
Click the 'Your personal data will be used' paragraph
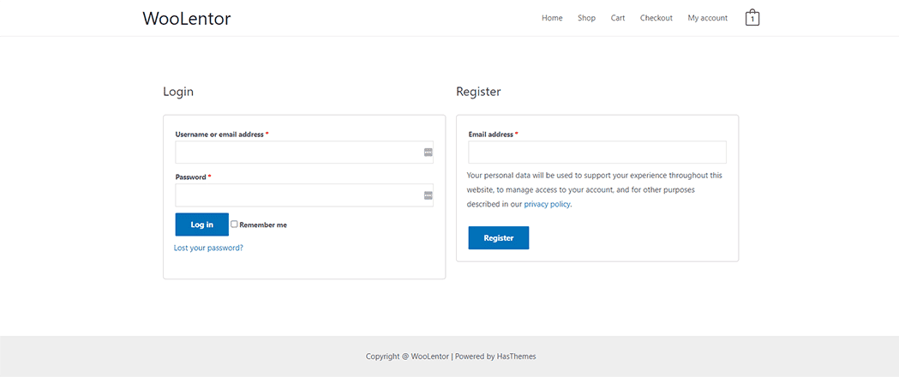coord(595,189)
